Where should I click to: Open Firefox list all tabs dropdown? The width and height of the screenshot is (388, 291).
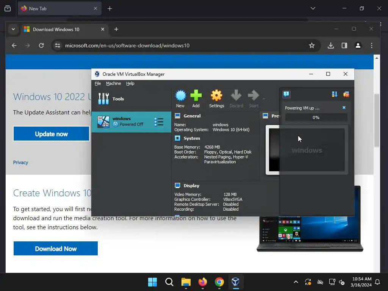313,8
